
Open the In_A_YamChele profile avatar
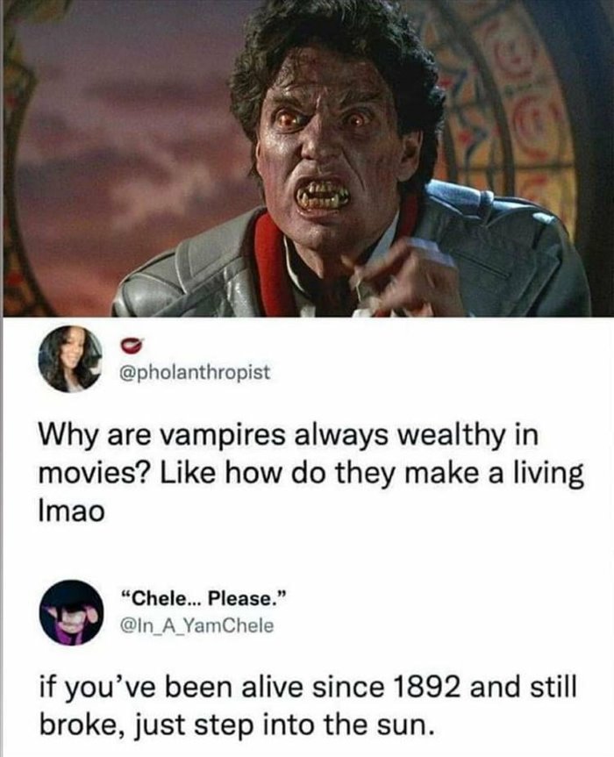click(x=71, y=612)
